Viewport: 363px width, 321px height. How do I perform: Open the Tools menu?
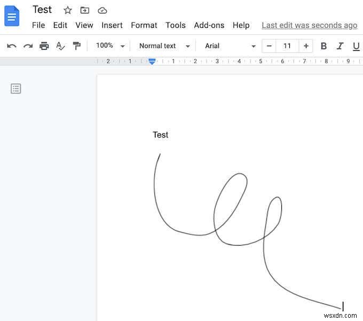(176, 25)
